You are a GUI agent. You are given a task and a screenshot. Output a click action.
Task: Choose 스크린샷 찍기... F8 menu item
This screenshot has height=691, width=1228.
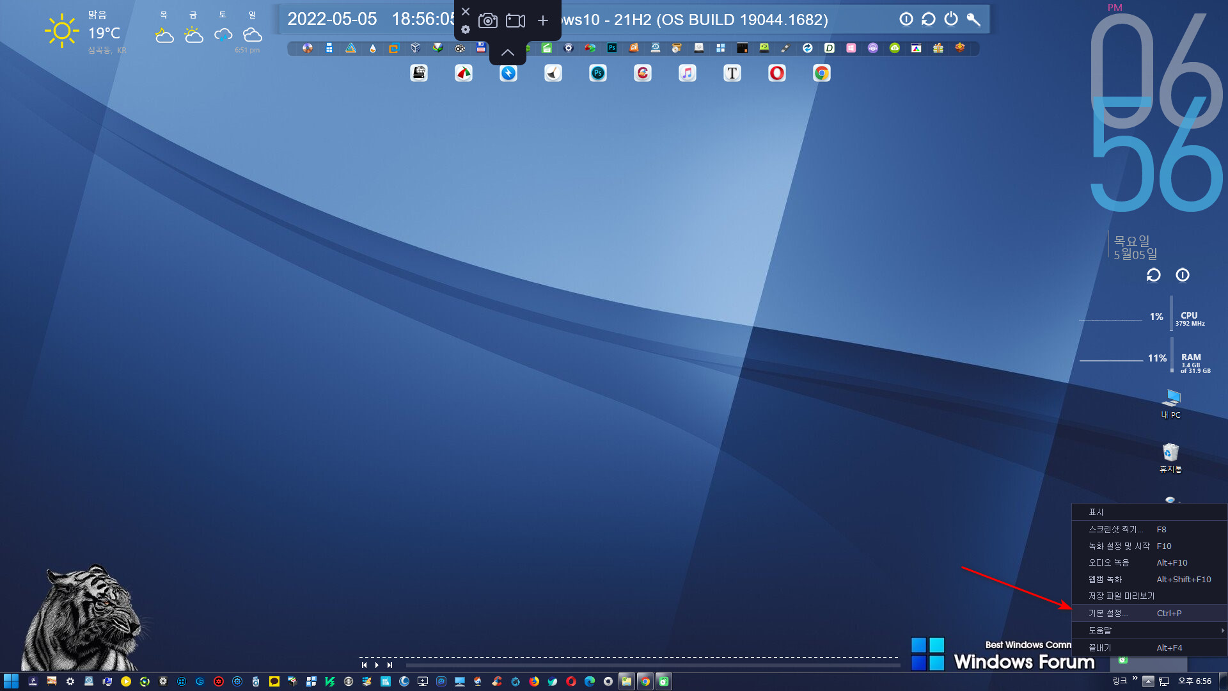pos(1149,529)
